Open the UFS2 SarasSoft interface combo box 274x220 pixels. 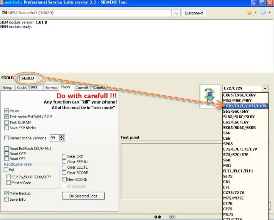[x=86, y=13]
